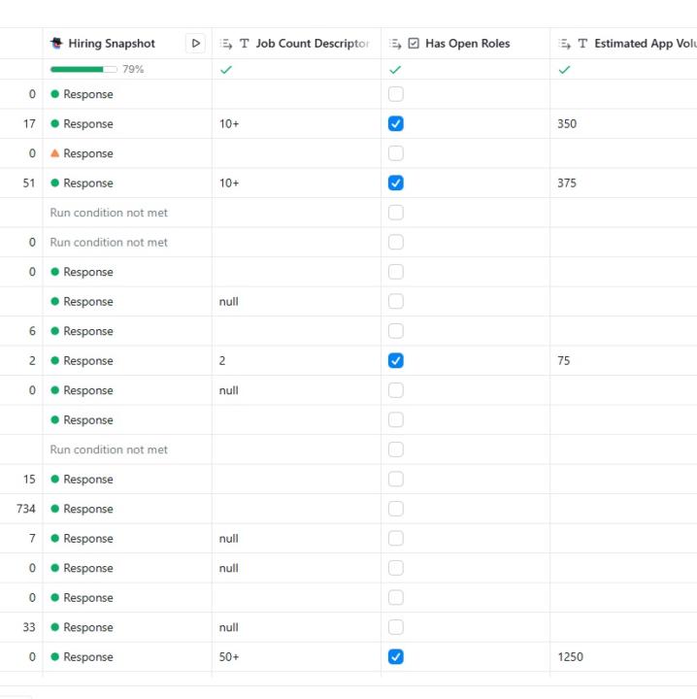Image resolution: width=697 pixels, height=699 pixels.
Task: Open the Response cell in the row with 734
Action: (x=88, y=509)
